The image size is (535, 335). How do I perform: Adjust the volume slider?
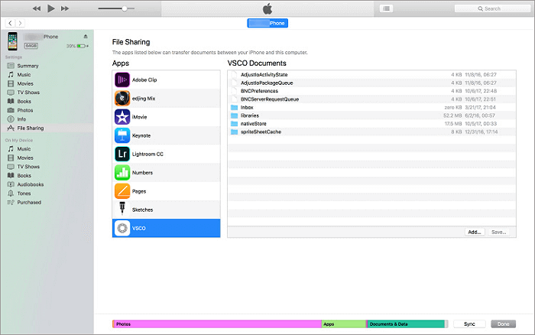click(125, 8)
